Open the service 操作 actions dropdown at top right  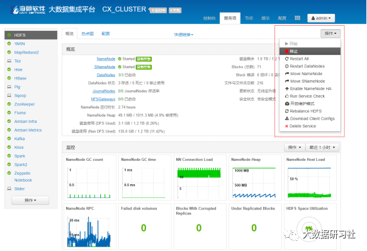pyautogui.click(x=330, y=33)
